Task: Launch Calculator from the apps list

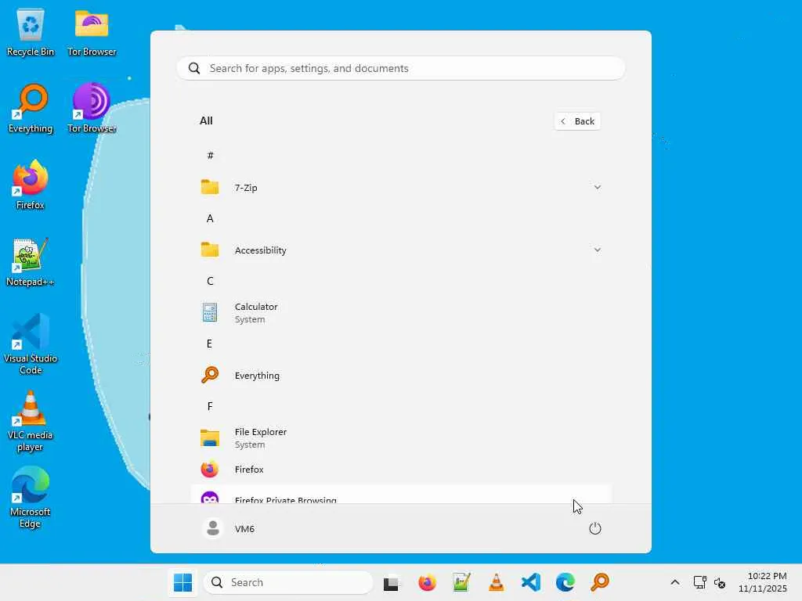Action: coord(400,313)
